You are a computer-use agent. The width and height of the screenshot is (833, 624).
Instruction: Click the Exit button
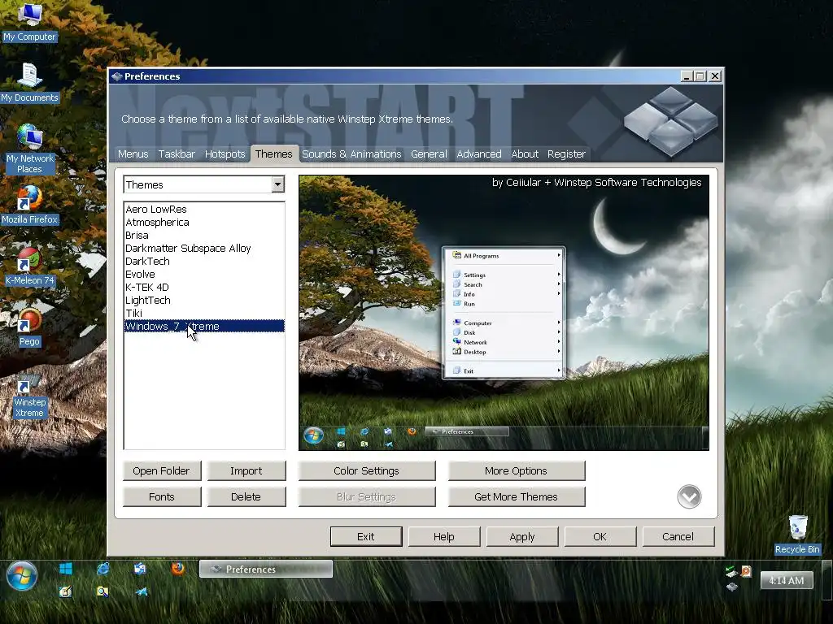click(x=366, y=536)
